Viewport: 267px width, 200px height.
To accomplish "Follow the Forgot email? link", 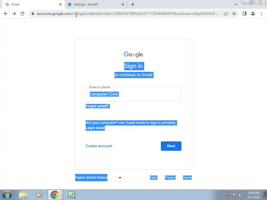I will coord(97,106).
